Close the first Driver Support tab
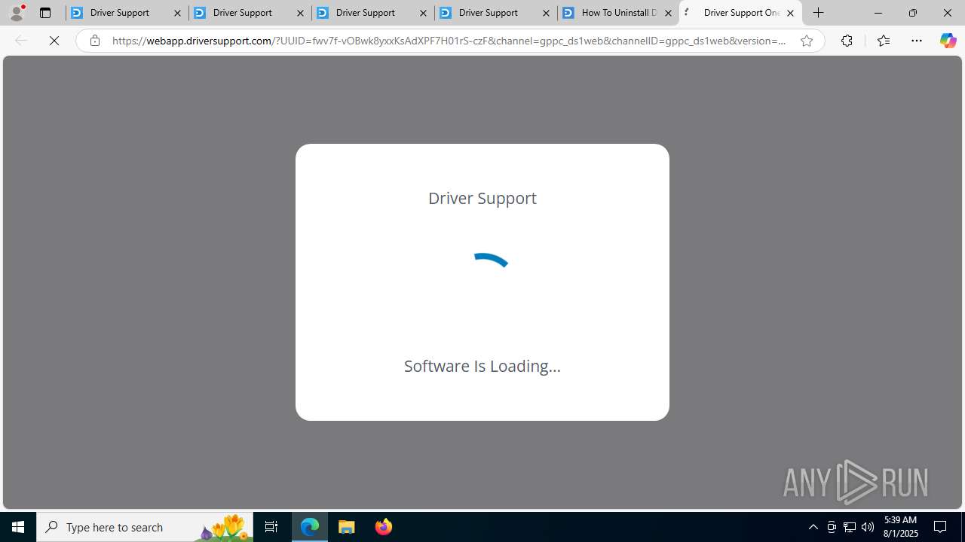Image resolution: width=965 pixels, height=542 pixels. coord(177,13)
